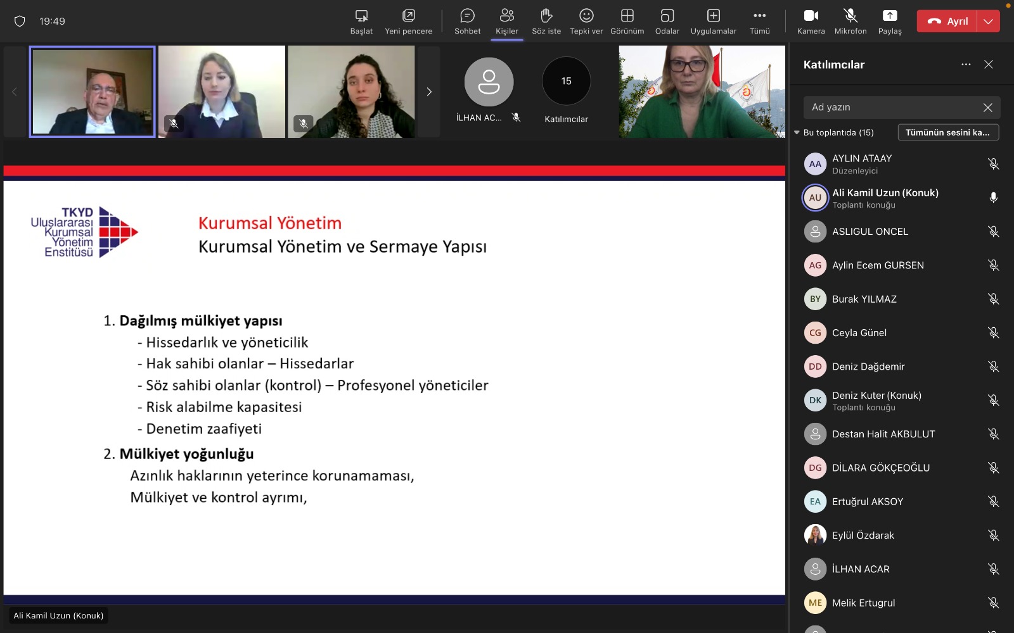
Task: Select the Kişiler people tab
Action: click(x=506, y=21)
